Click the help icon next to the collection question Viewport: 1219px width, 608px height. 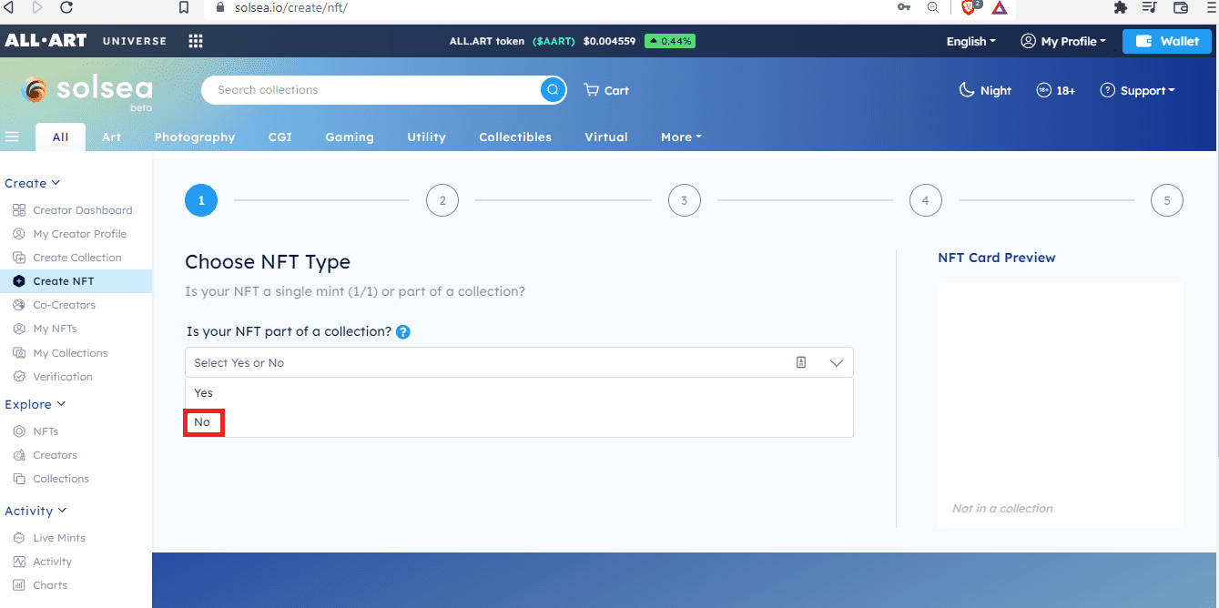pos(402,331)
